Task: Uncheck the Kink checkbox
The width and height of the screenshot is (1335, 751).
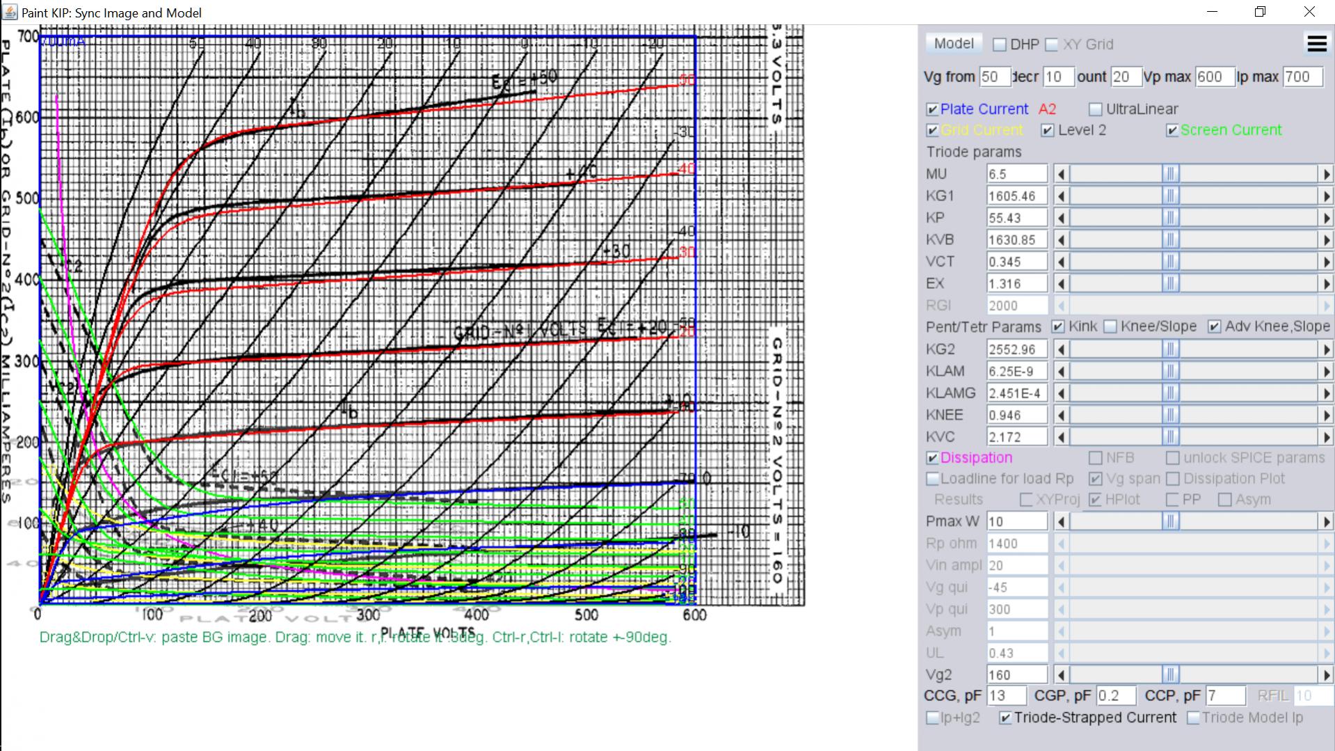Action: click(x=1058, y=326)
